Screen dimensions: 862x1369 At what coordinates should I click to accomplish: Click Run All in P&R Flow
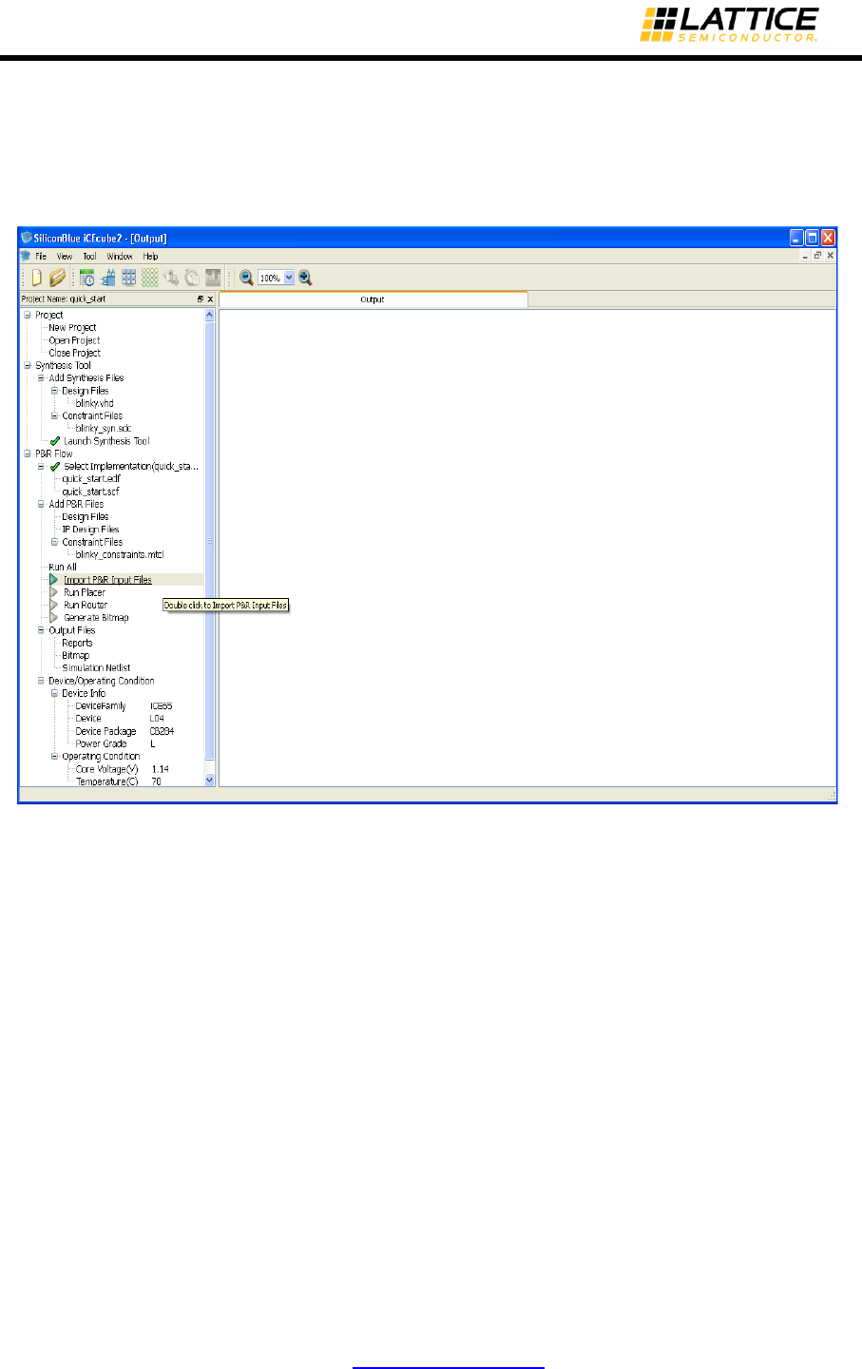(63, 568)
